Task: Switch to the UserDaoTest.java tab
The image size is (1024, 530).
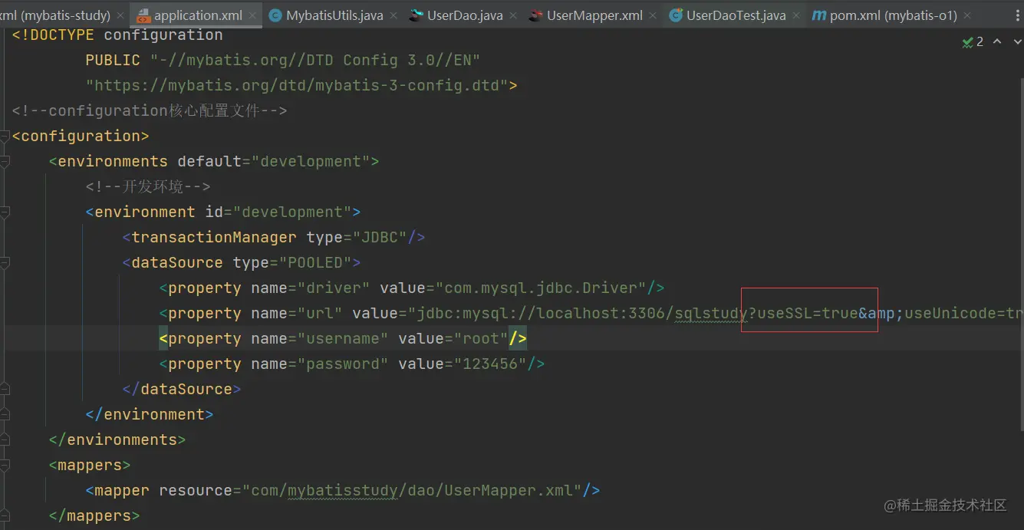Action: tap(736, 15)
